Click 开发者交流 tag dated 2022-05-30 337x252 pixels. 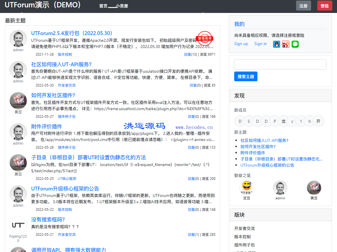[x=67, y=85]
